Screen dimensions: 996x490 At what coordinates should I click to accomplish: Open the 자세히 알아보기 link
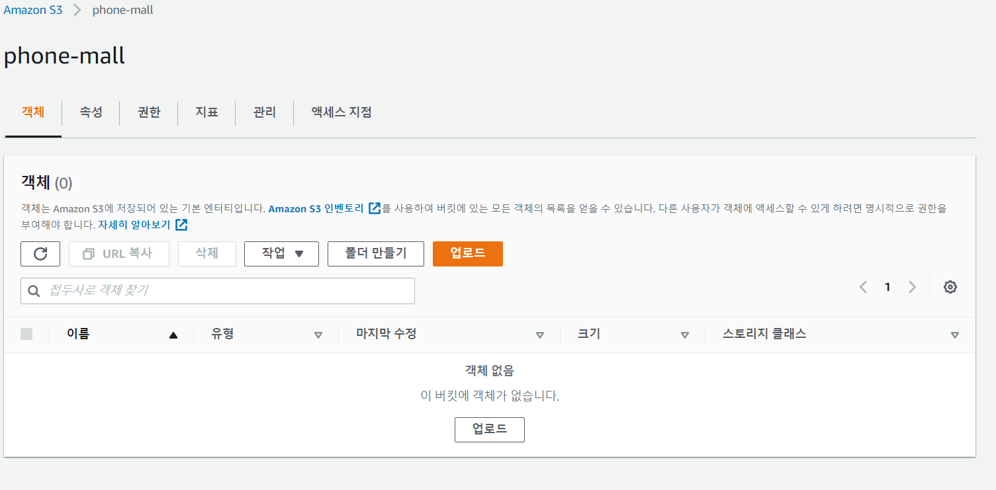pyautogui.click(x=134, y=225)
